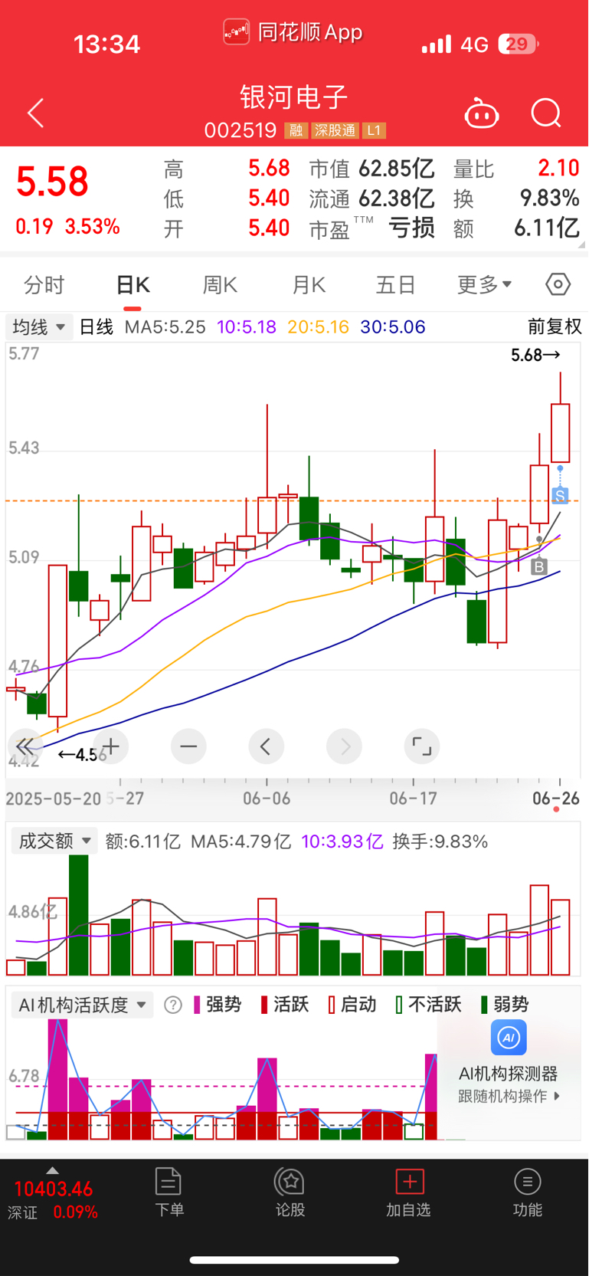The image size is (589, 1276).
Task: Shift chart right with arrow button
Action: click(344, 746)
